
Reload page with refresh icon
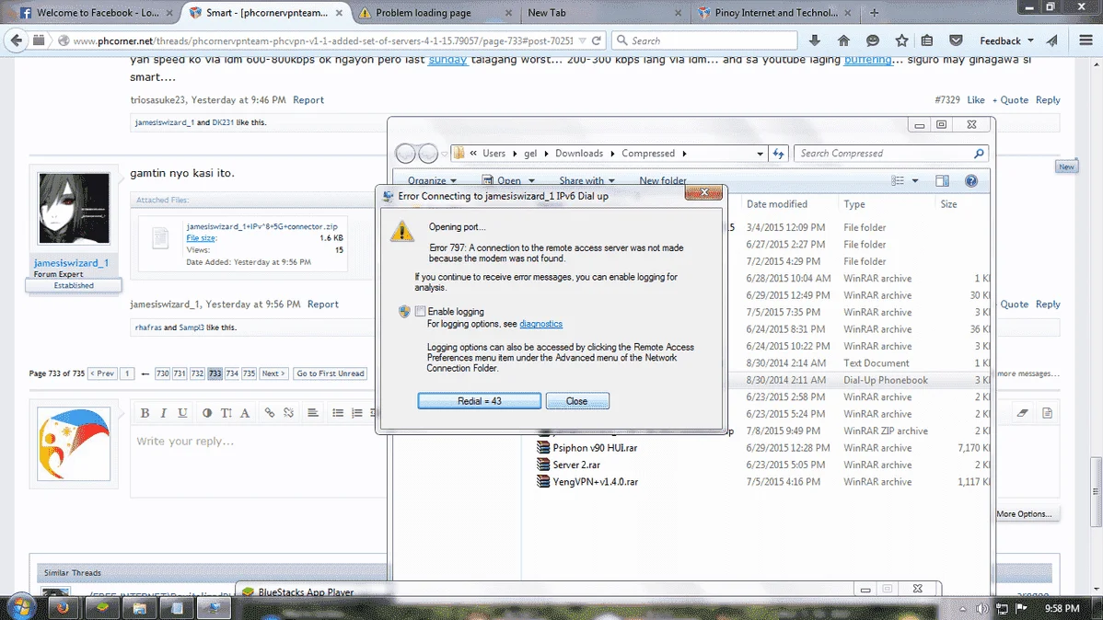(x=597, y=40)
